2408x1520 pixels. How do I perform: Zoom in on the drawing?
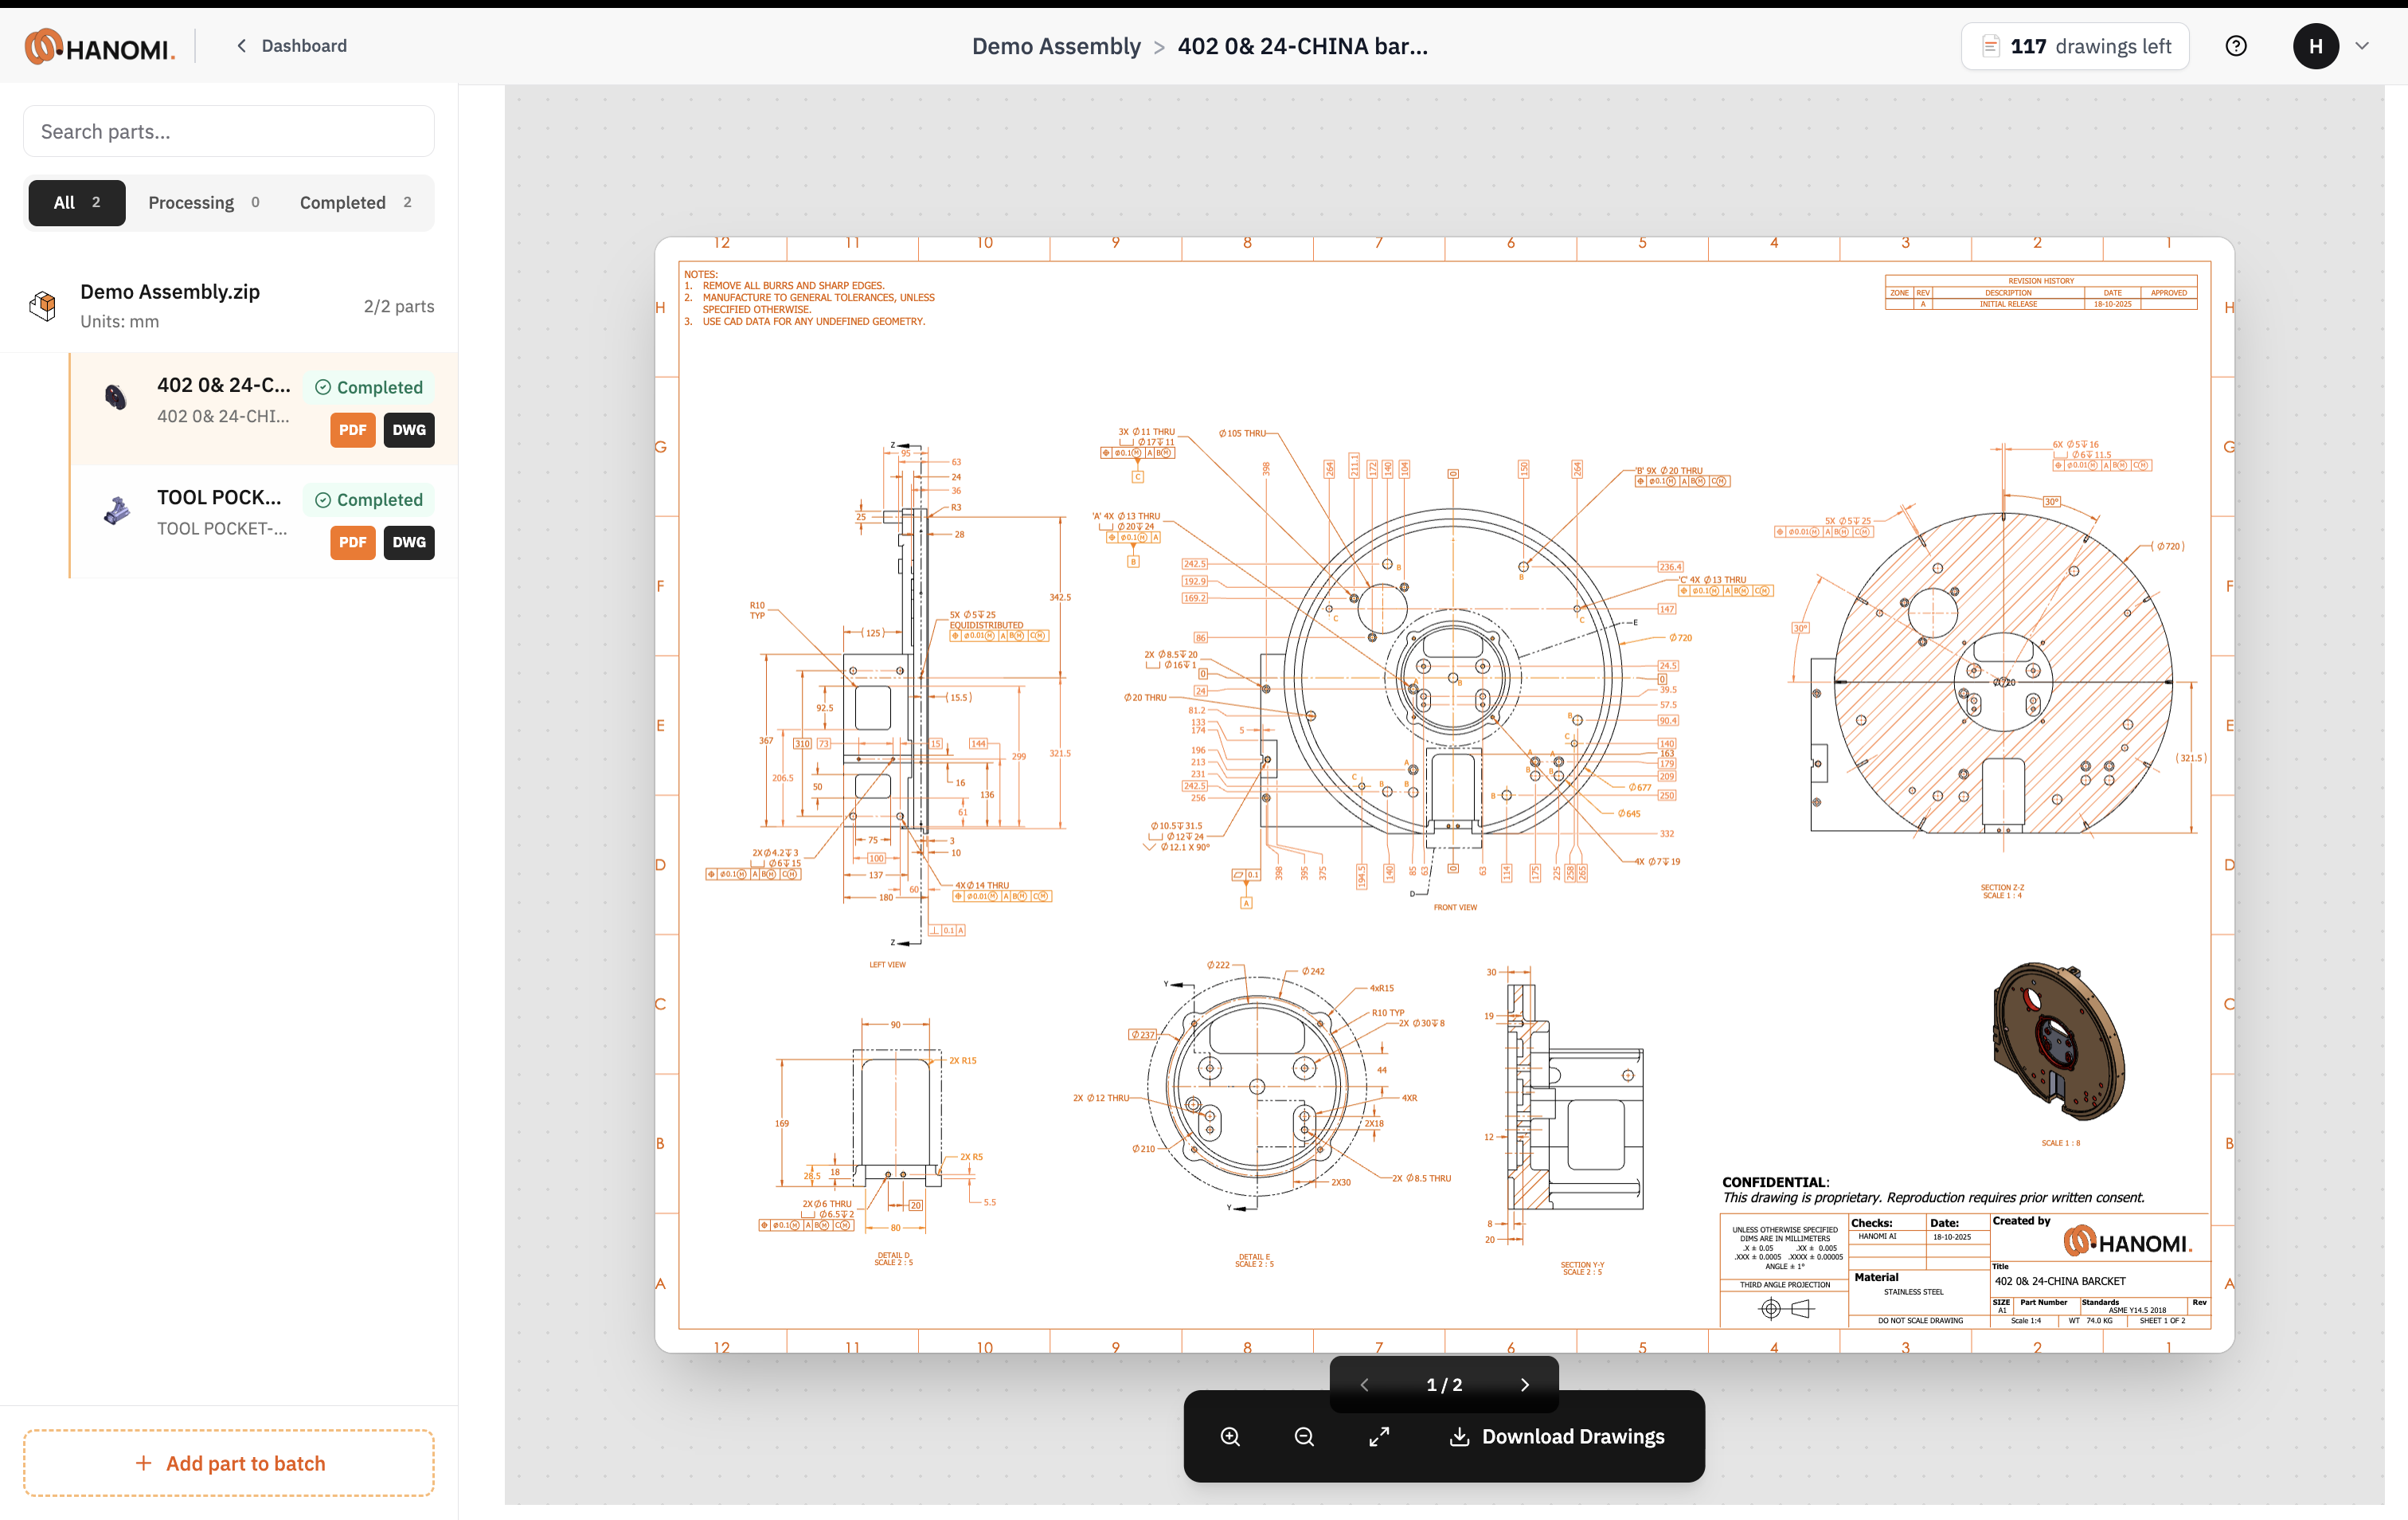pos(1230,1436)
